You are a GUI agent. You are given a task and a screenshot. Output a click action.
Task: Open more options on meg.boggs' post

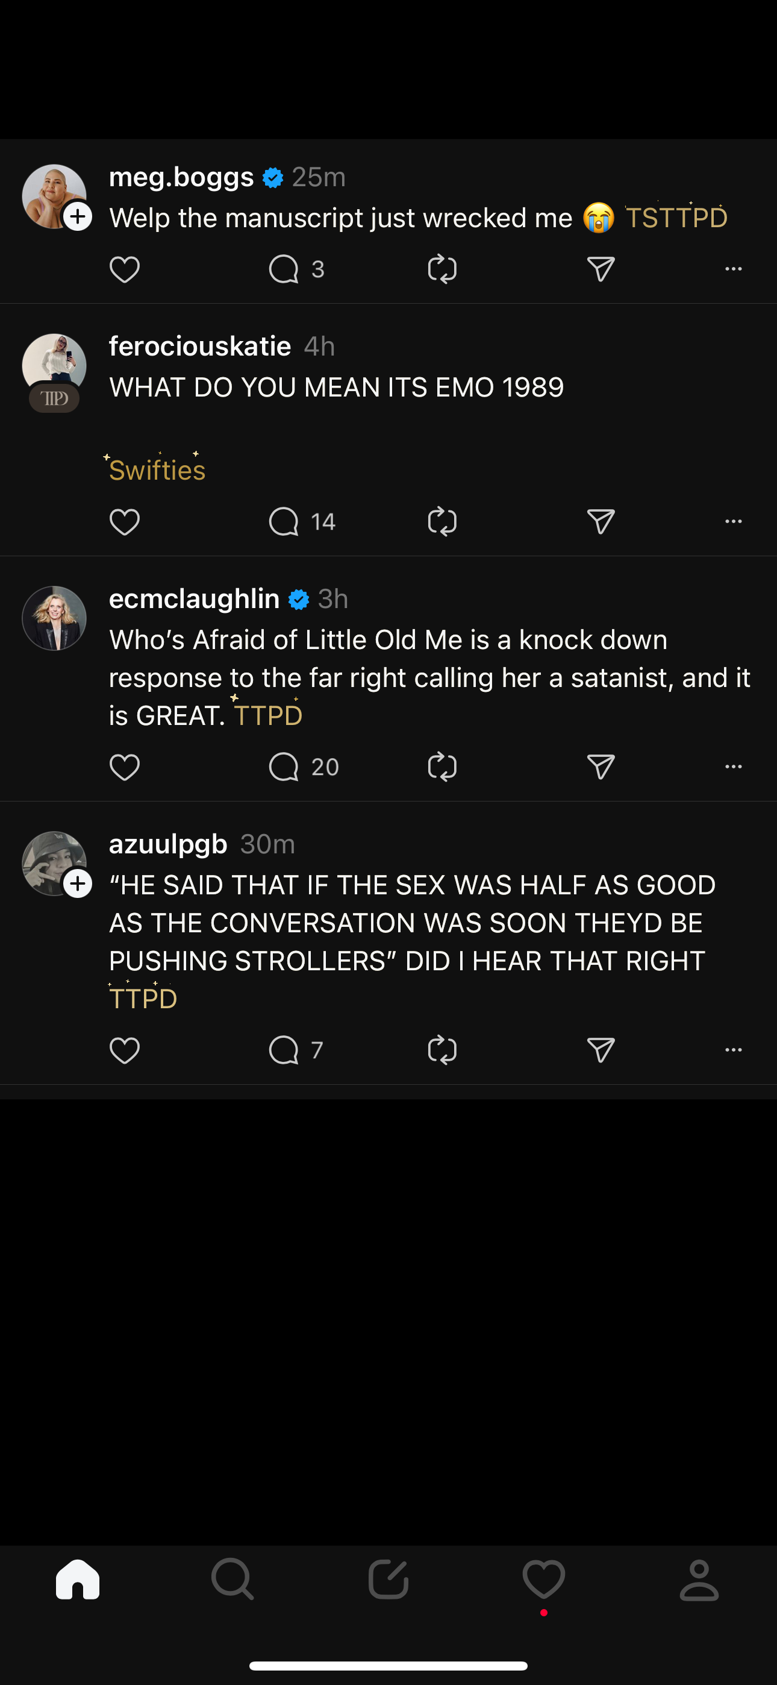click(733, 269)
